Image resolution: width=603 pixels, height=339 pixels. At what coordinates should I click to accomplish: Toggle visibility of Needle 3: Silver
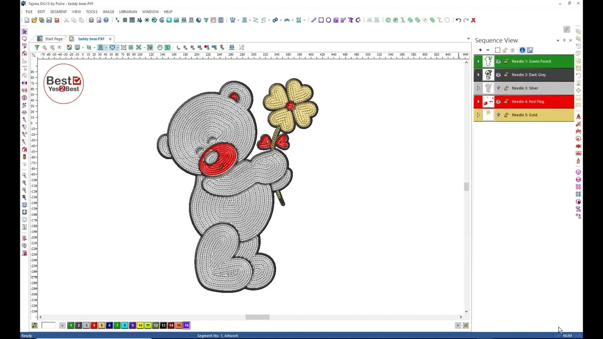[498, 88]
